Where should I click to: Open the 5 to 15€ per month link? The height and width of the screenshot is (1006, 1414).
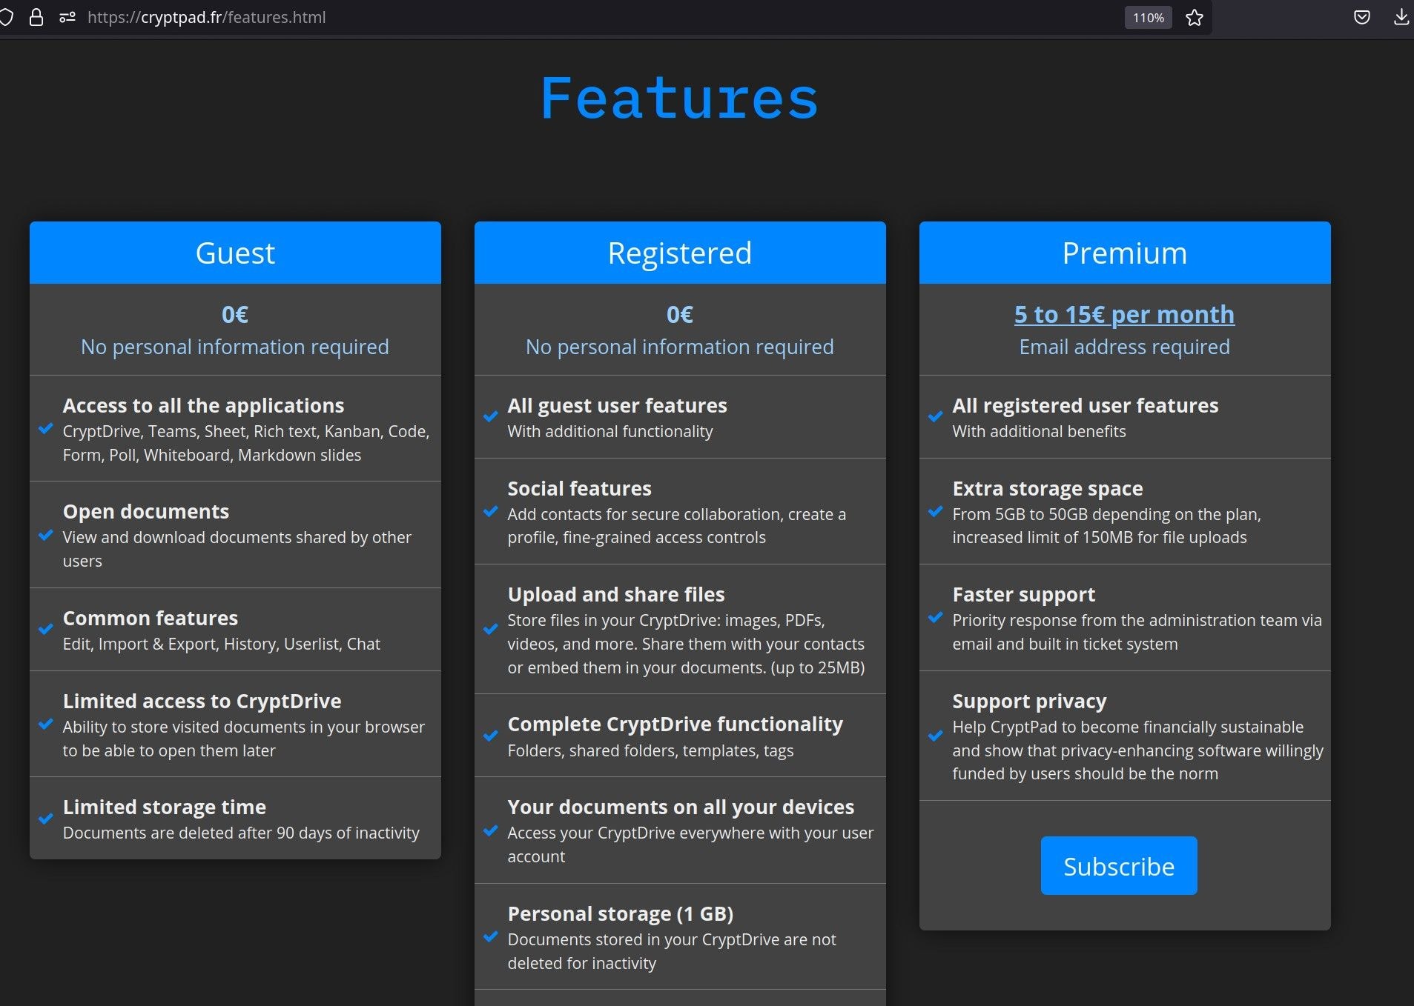[1124, 314]
